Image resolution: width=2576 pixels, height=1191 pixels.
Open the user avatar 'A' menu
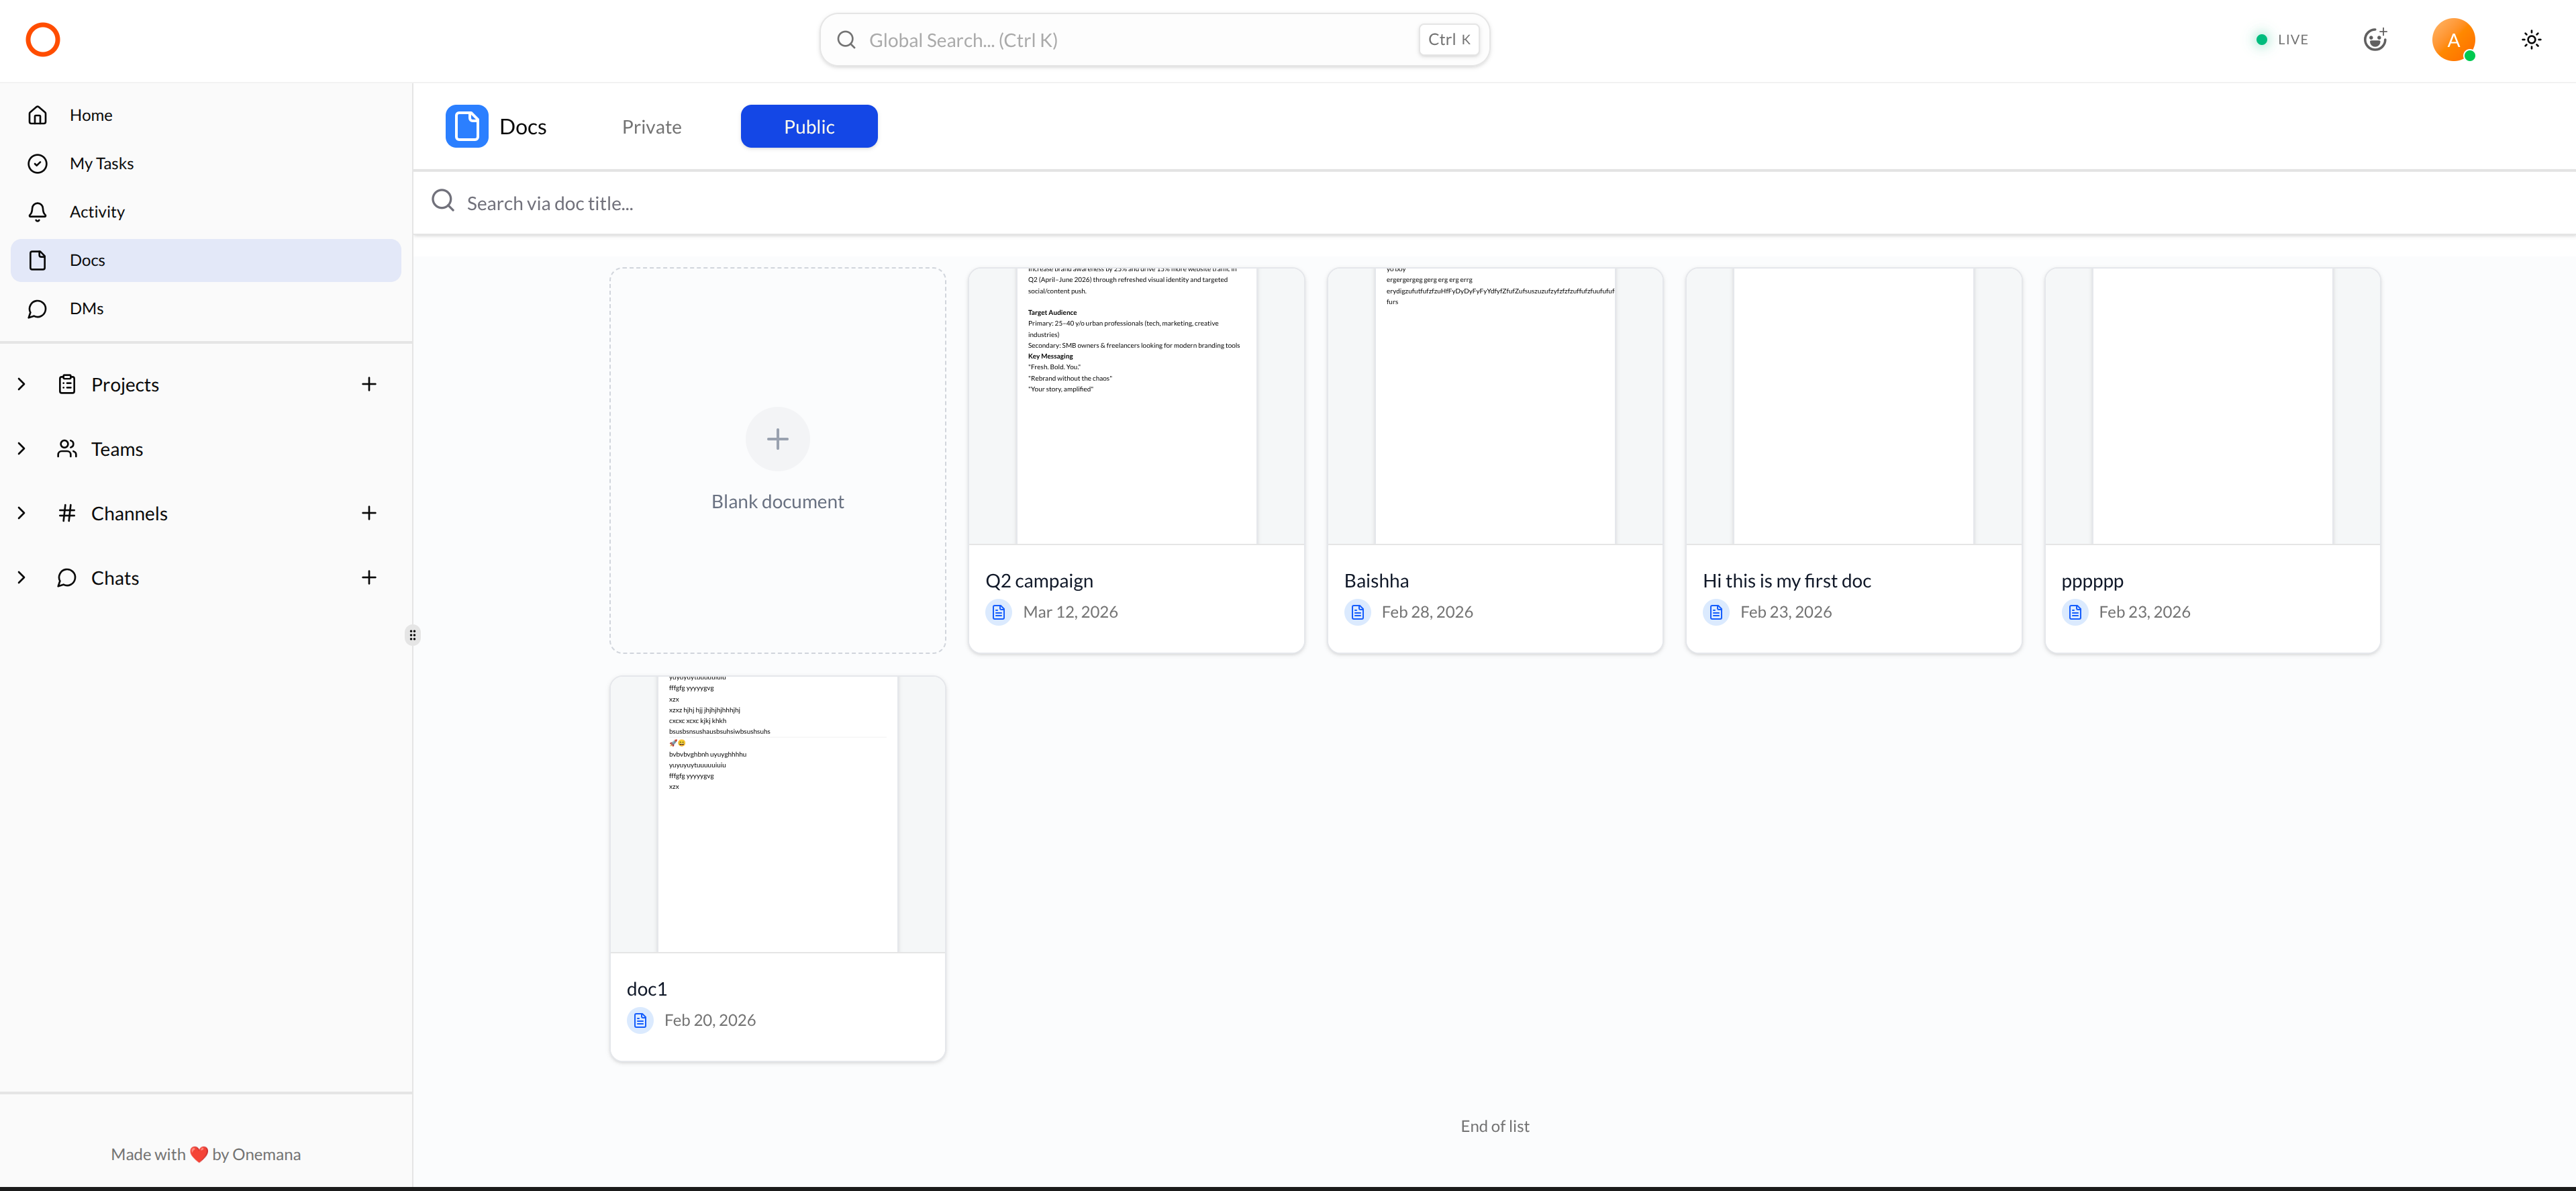point(2453,40)
